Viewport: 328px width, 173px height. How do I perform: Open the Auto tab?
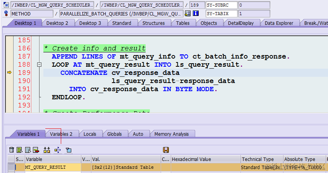click(x=138, y=134)
